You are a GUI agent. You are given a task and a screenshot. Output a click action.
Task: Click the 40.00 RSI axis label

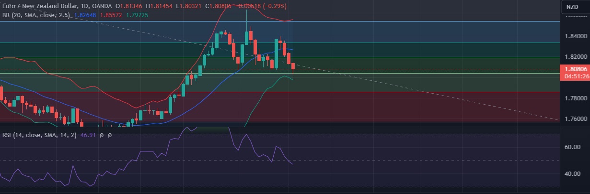[572, 173]
